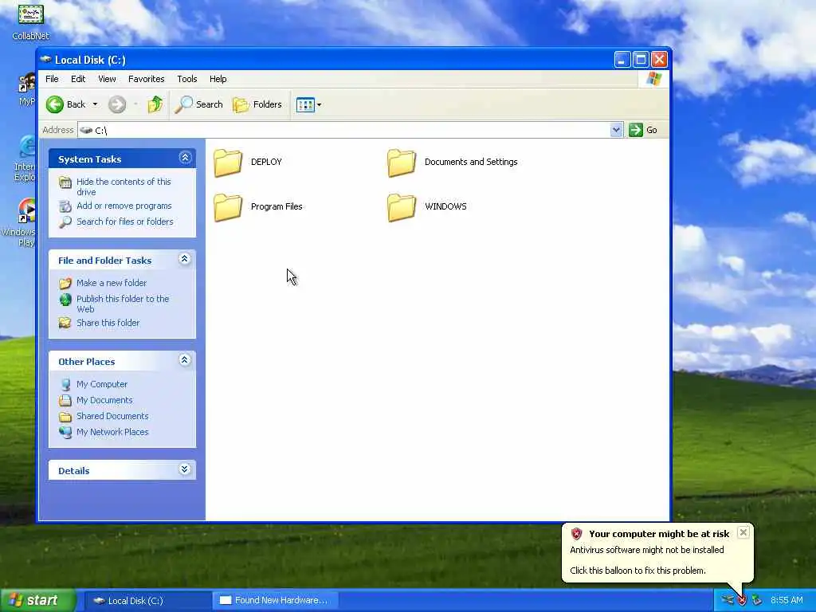The image size is (816, 612).
Task: Collapse the File and Folder Tasks panel
Action: pyautogui.click(x=185, y=259)
